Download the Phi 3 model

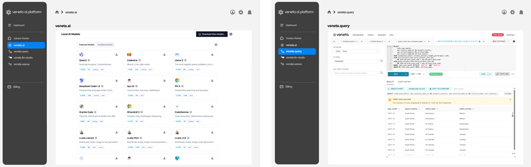coord(212,81)
